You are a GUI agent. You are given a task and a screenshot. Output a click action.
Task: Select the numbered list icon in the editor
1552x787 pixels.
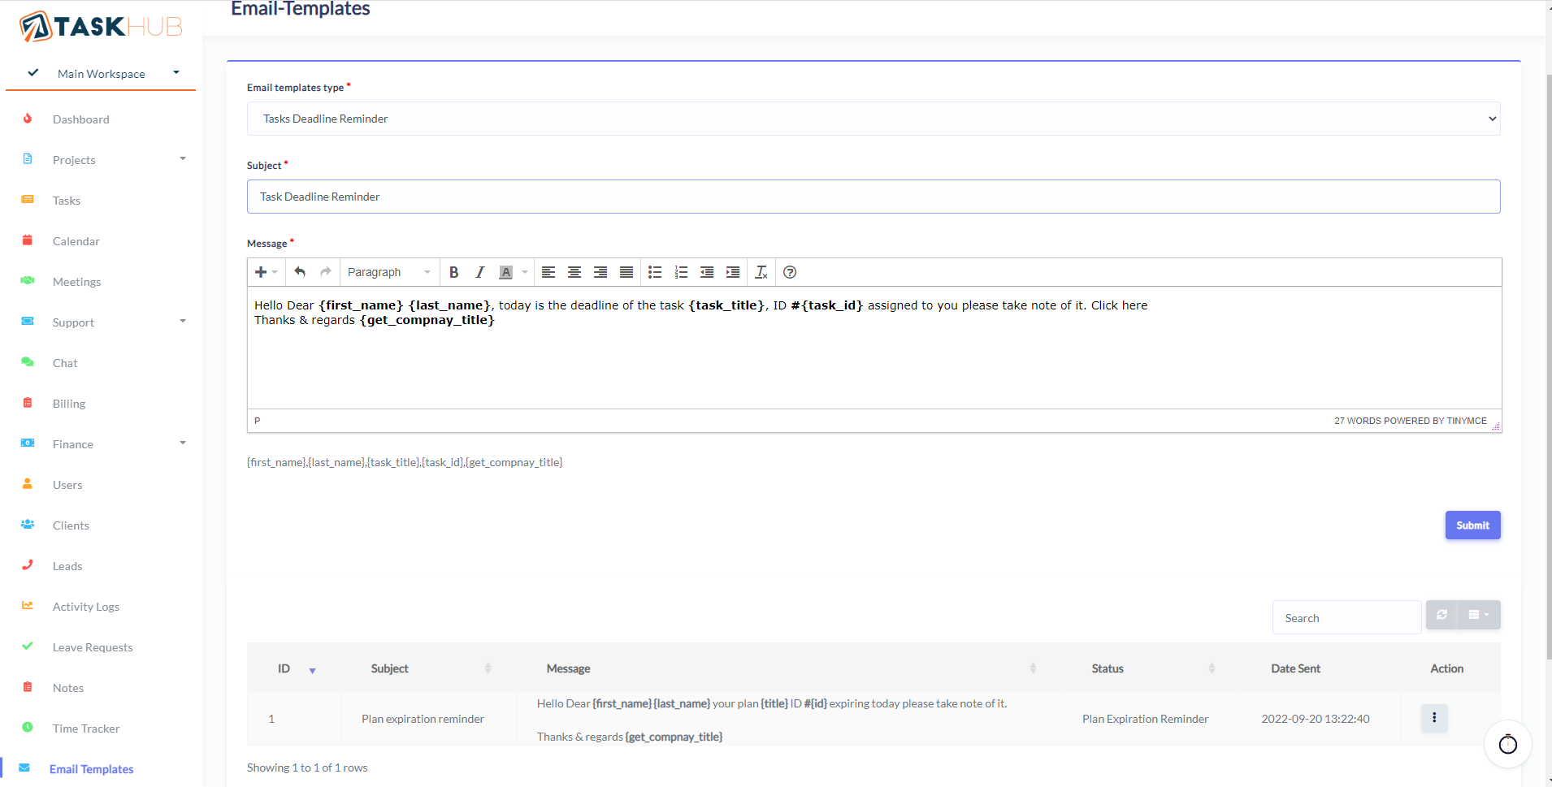[x=681, y=272]
